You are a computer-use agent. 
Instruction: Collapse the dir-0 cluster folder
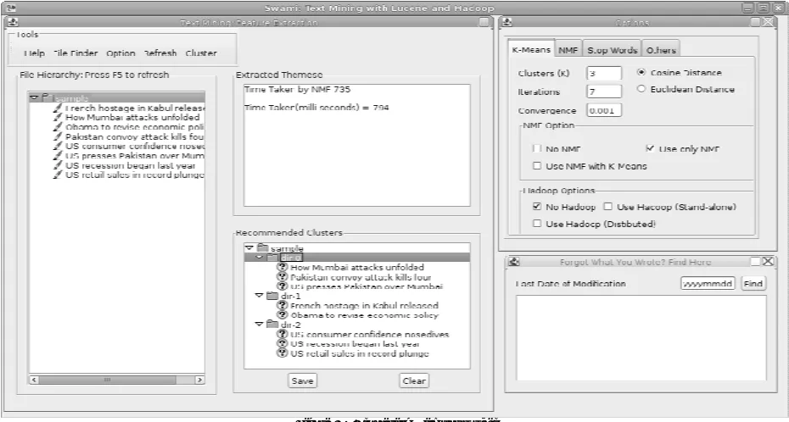tap(259, 258)
